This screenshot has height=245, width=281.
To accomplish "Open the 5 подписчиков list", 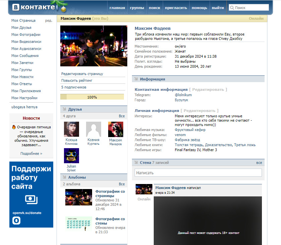I will [74, 87].
